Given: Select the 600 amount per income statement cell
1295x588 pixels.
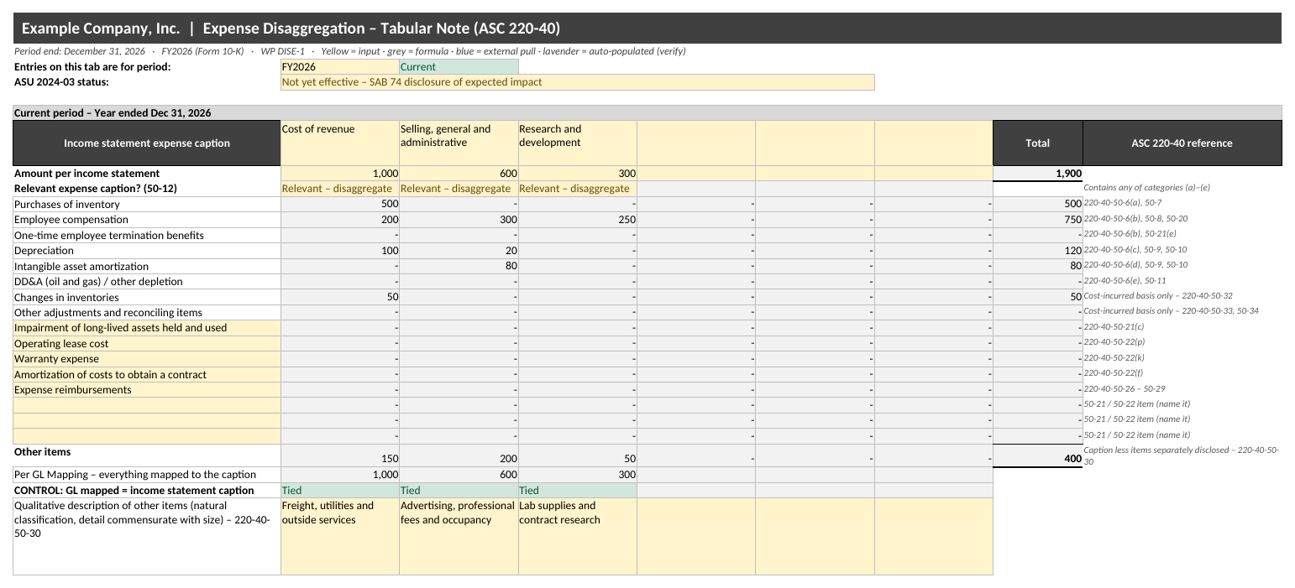Looking at the screenshot, I should coord(459,174).
